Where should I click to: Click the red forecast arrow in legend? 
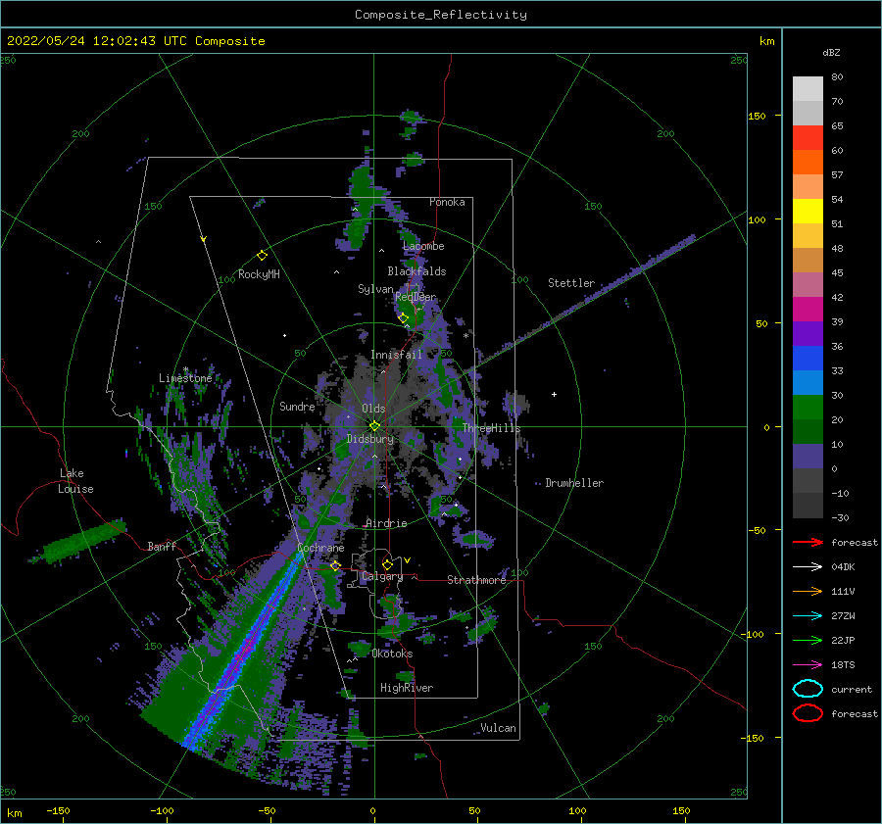[x=808, y=542]
